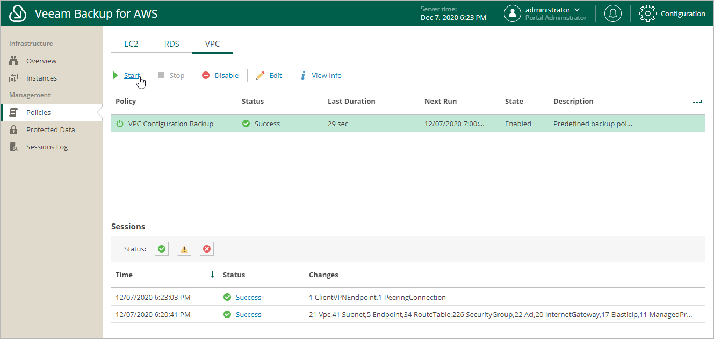Viewport: 714px width, 339px height.
Task: Click the Policies sidebar icon
Action: pyautogui.click(x=14, y=113)
